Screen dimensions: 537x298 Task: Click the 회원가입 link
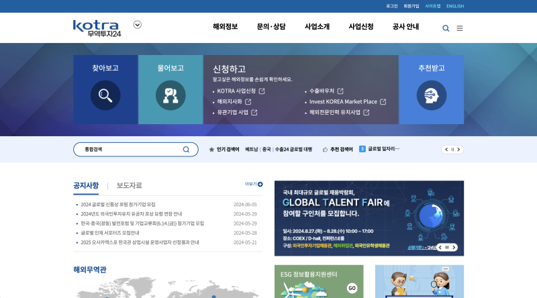click(x=411, y=6)
